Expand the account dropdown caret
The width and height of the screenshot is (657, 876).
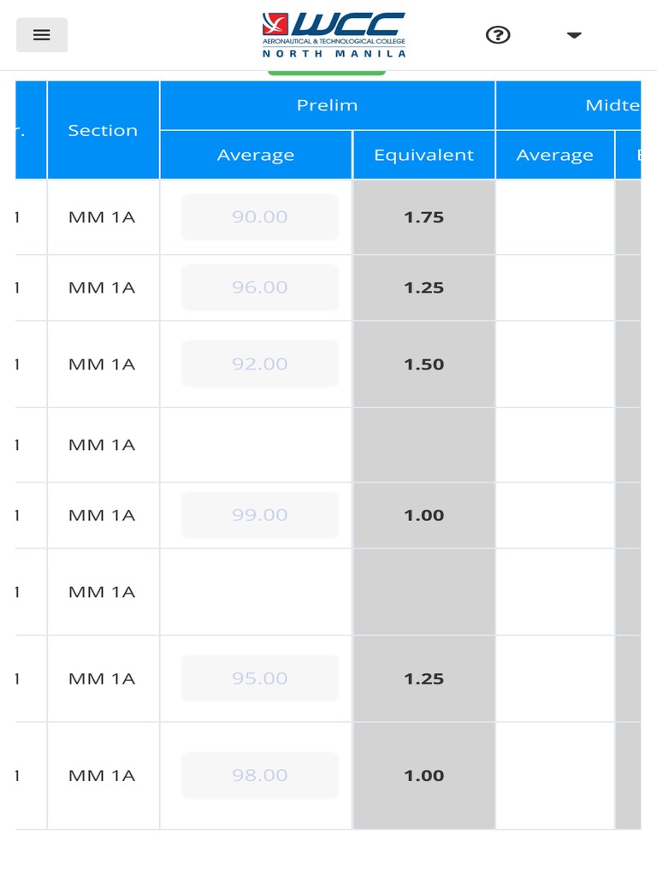point(574,35)
